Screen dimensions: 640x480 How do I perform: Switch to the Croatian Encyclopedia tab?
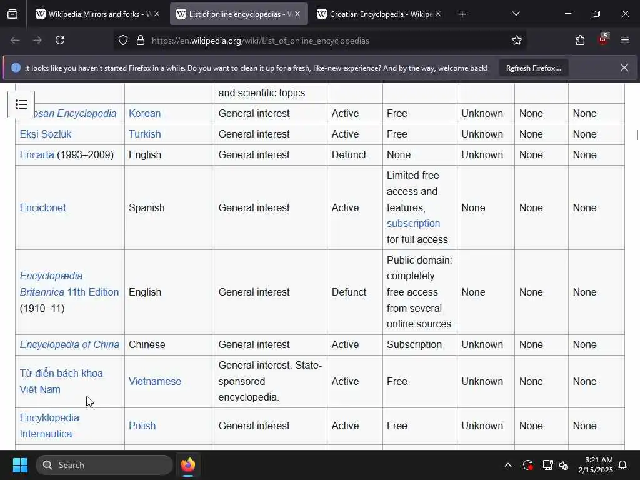(x=379, y=14)
